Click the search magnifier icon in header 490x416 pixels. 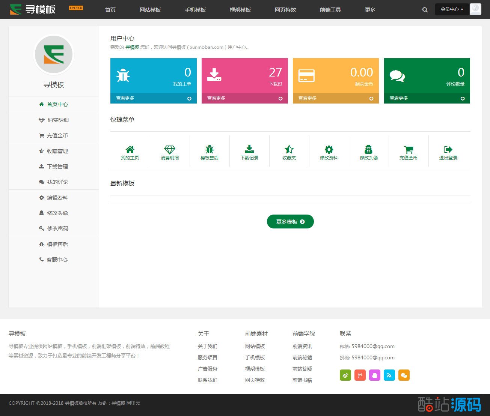[425, 10]
